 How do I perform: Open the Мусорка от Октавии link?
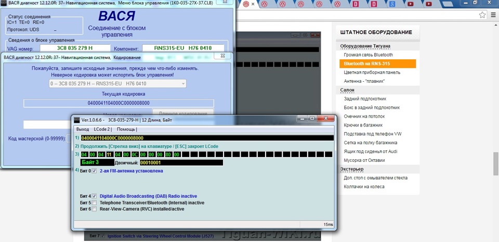point(364,160)
